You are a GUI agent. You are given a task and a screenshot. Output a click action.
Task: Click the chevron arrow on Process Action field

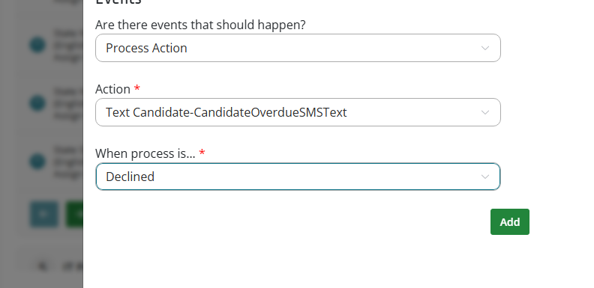[485, 48]
